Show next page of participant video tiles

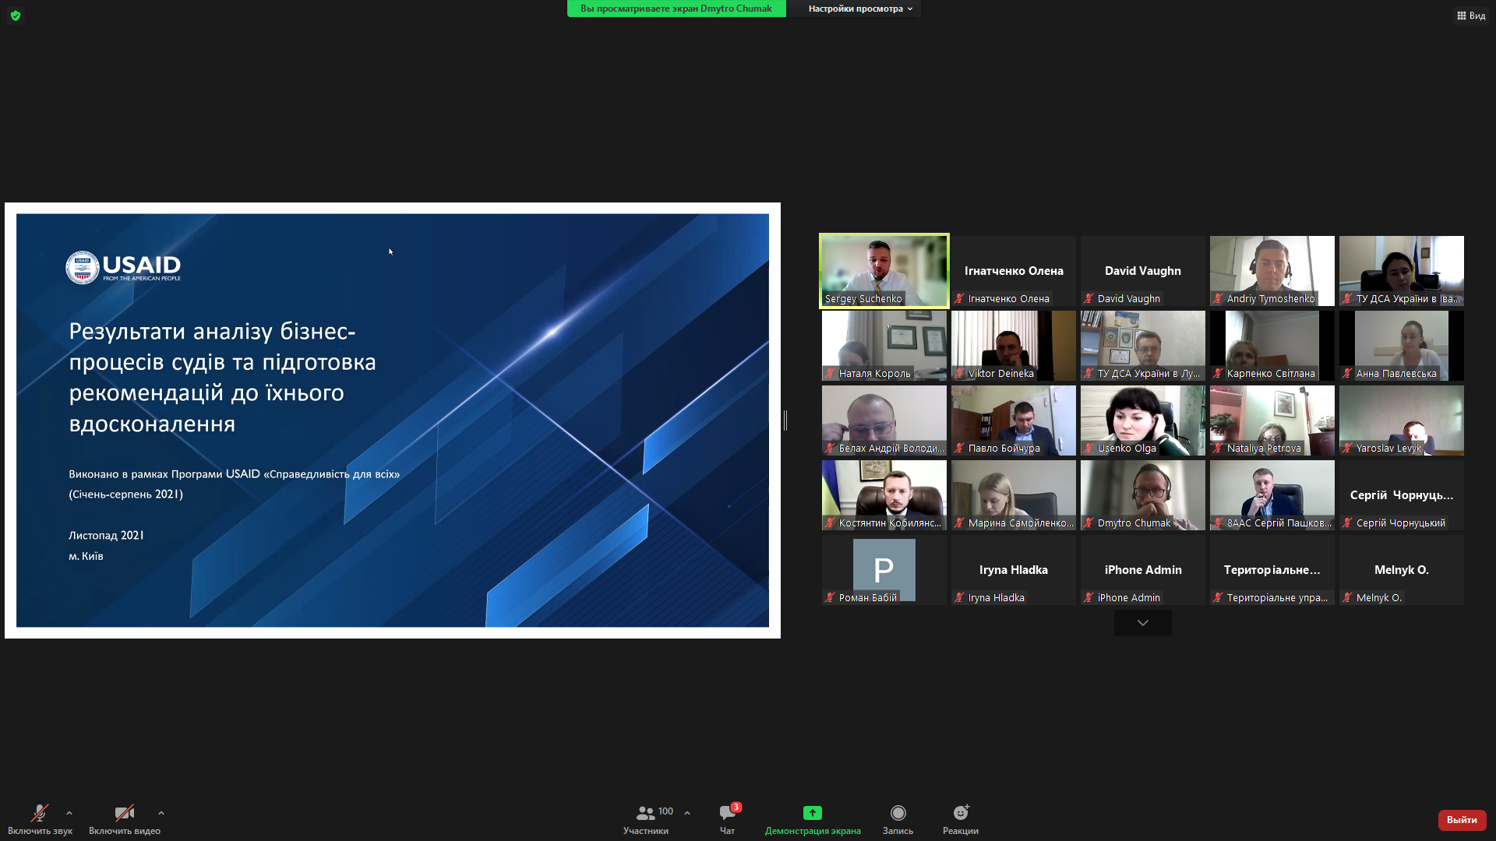point(1142,623)
